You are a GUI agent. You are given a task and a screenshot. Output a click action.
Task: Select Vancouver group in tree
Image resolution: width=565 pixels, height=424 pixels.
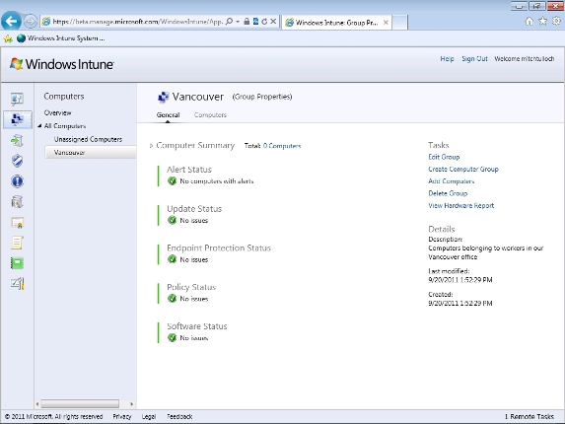pyautogui.click(x=91, y=153)
